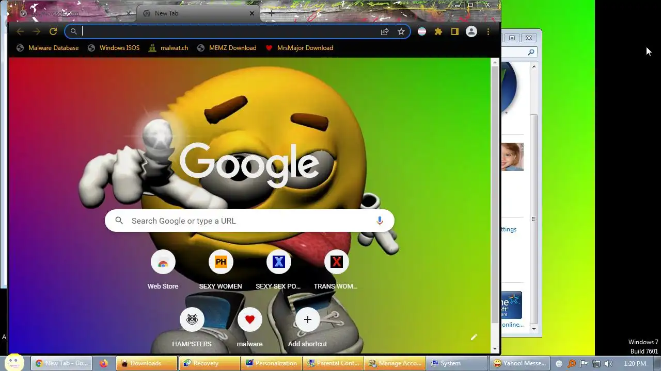Click the orange magnifier tray icon
661x371 pixels.
click(572, 364)
